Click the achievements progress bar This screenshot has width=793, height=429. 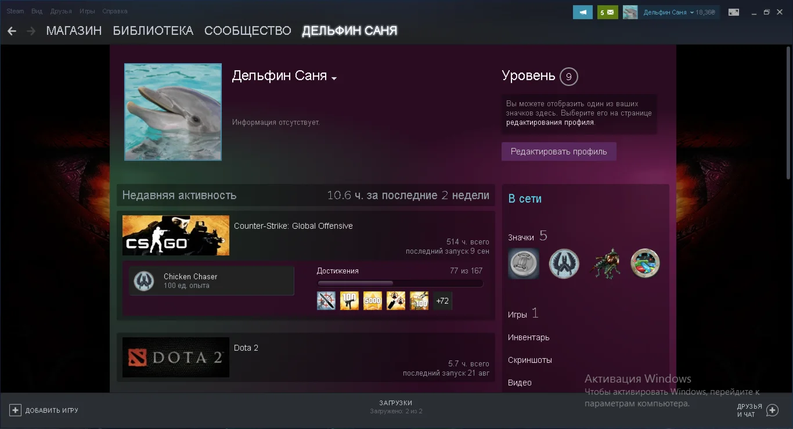pos(399,283)
